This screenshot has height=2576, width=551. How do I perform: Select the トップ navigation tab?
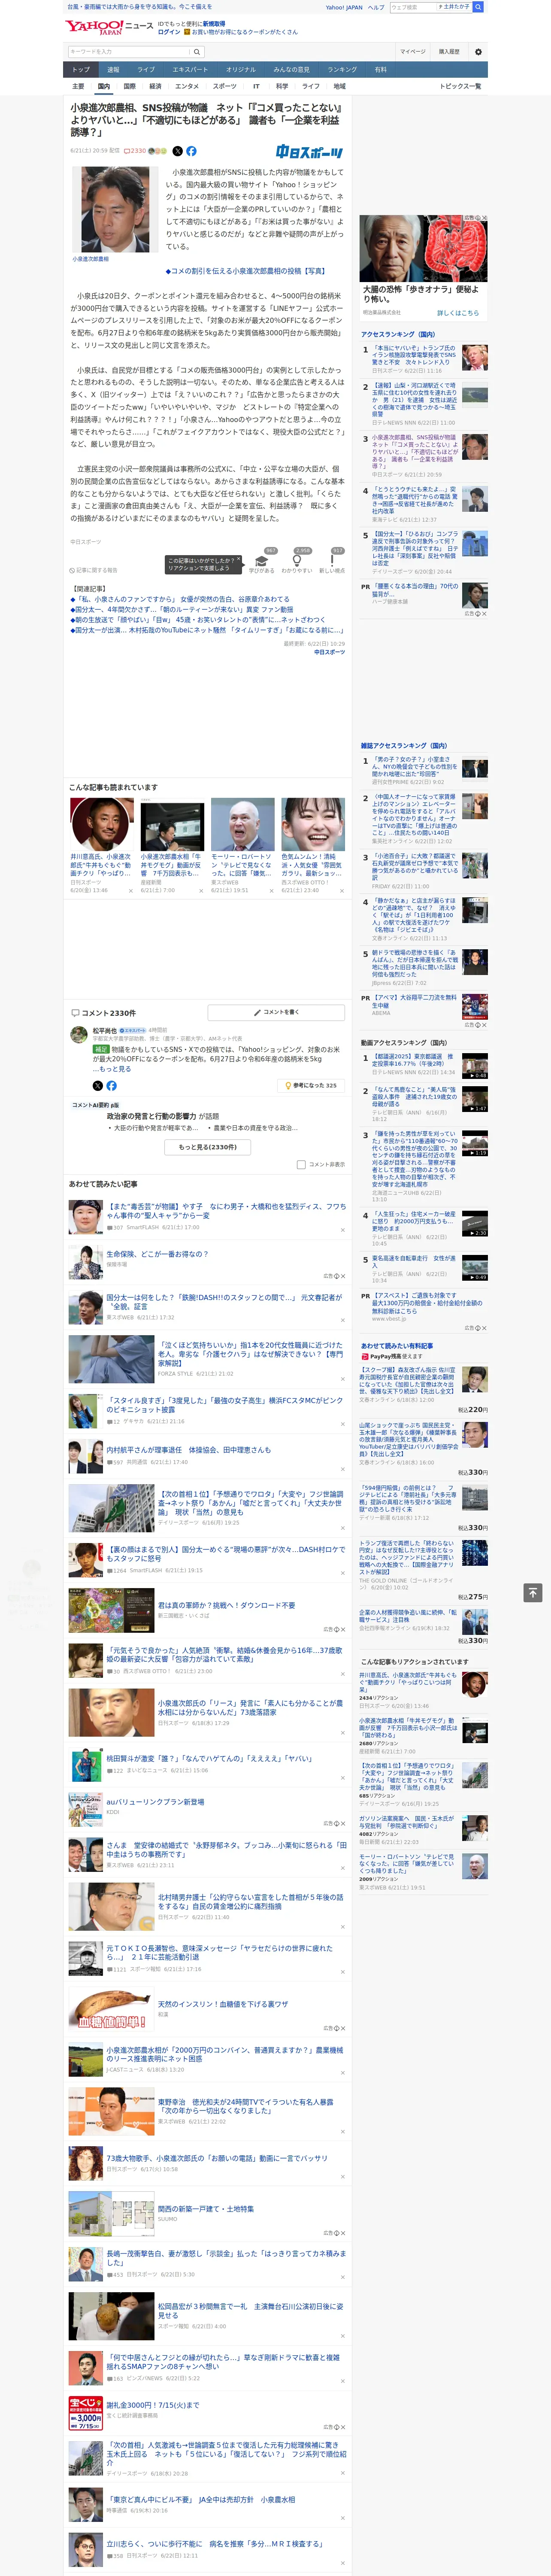[81, 70]
